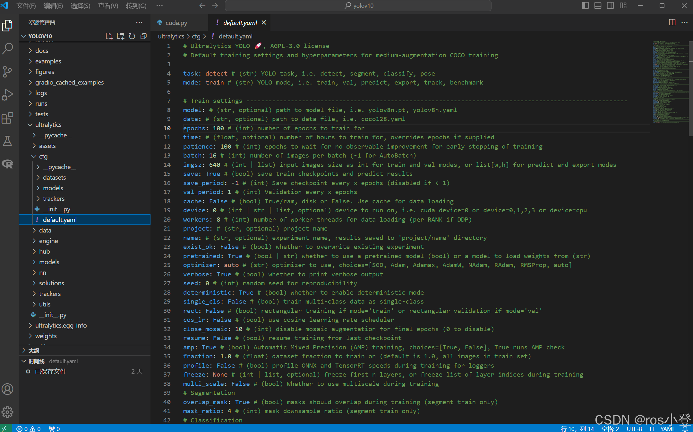Open the Extensions view
This screenshot has width=693, height=432.
click(7, 118)
